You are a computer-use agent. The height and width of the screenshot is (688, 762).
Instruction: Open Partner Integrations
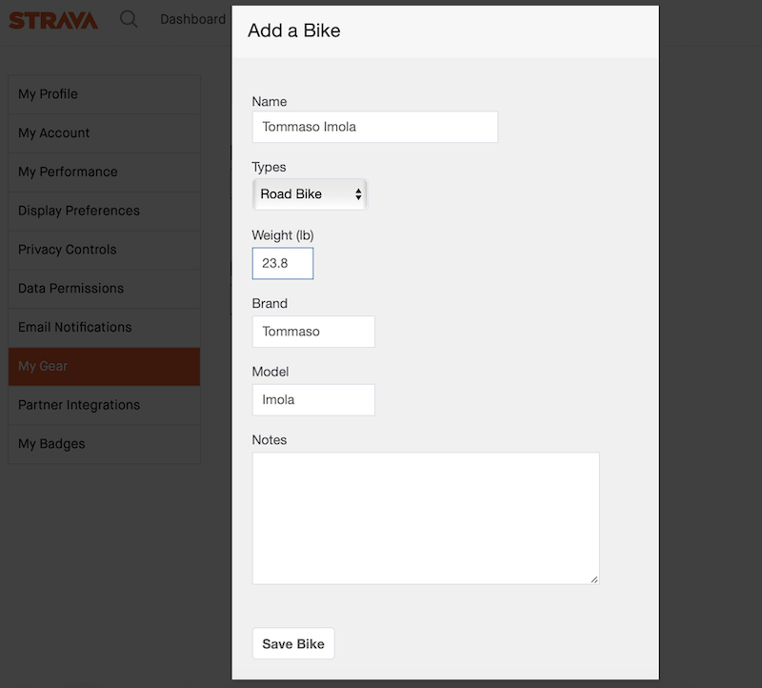pos(104,405)
